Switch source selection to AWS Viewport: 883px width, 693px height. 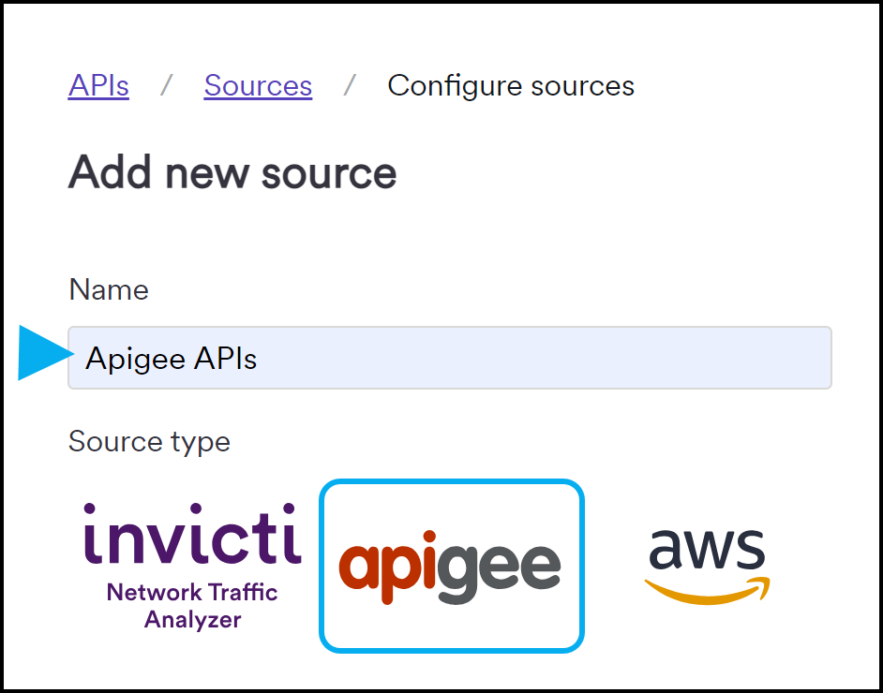[x=707, y=563]
